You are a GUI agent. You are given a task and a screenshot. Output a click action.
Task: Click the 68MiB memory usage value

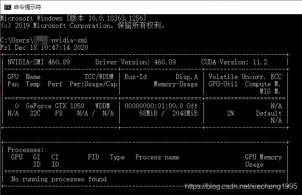point(148,113)
